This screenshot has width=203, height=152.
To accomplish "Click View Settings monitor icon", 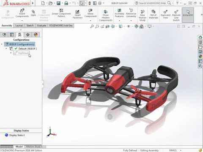I will coord(150,26).
